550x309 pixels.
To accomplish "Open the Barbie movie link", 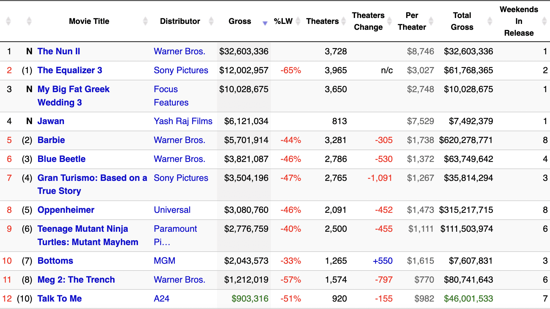I will tap(51, 140).
